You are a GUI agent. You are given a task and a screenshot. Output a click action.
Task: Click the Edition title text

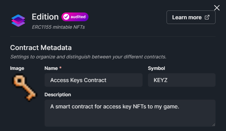coord(45,17)
